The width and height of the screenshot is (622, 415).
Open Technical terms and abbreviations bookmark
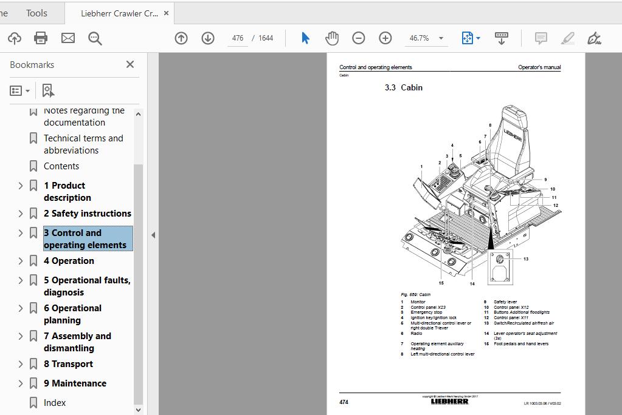point(83,144)
